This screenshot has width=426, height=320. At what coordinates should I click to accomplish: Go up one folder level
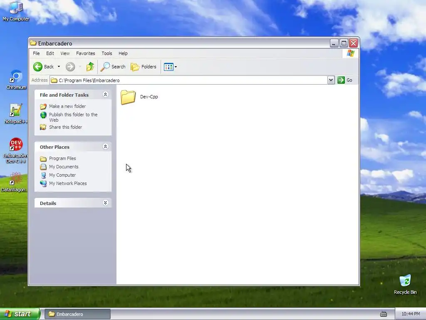[x=90, y=67]
